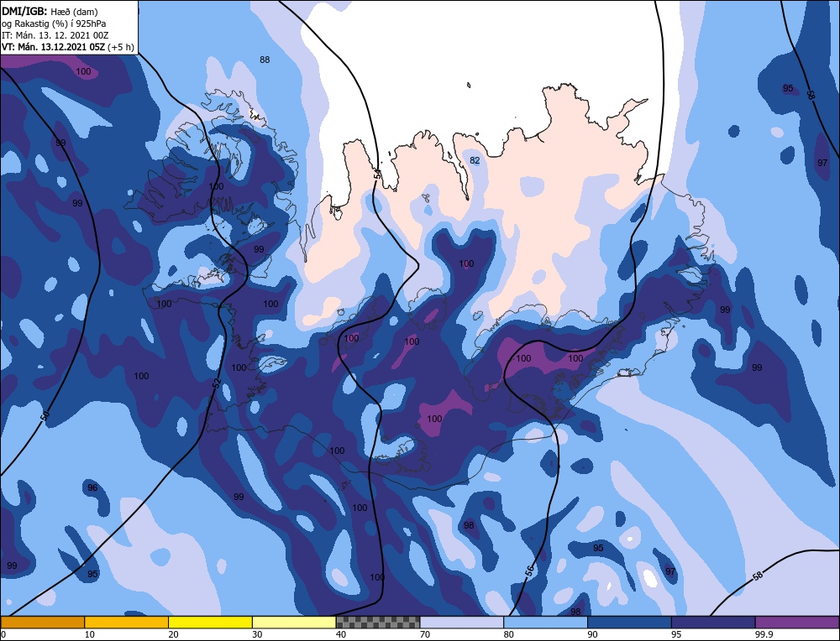Click the legend tick label '90'

[592, 634]
